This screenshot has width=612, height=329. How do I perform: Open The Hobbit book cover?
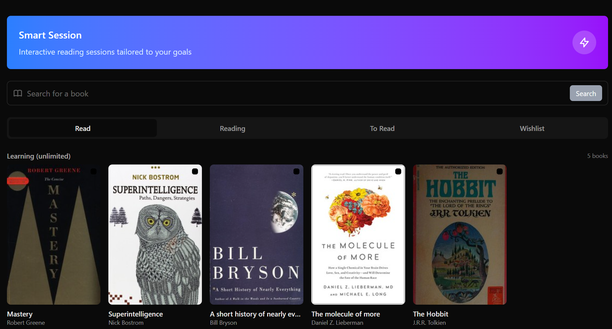460,235
